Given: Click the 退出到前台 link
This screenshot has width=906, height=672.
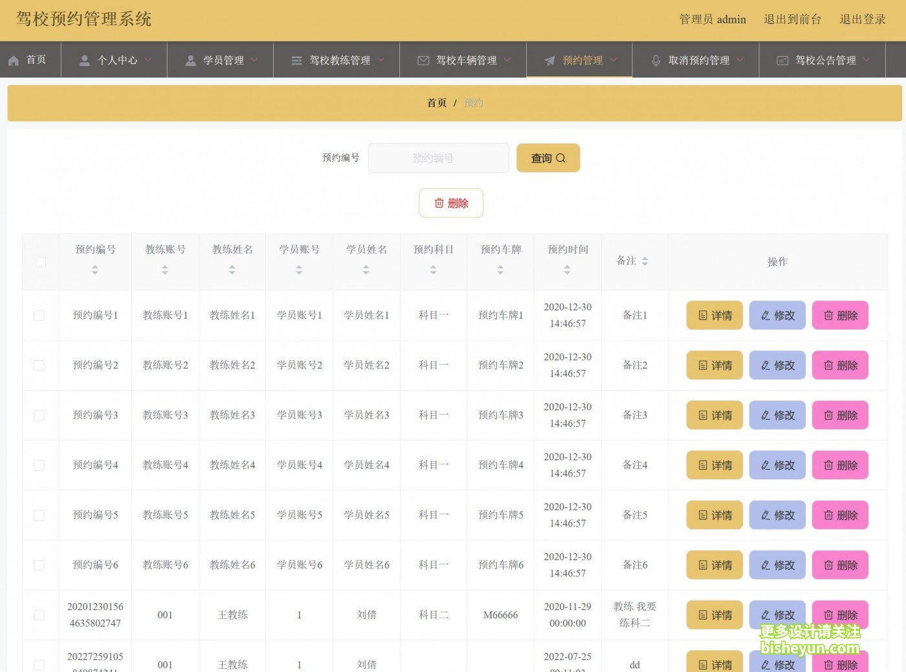Looking at the screenshot, I should 792,19.
